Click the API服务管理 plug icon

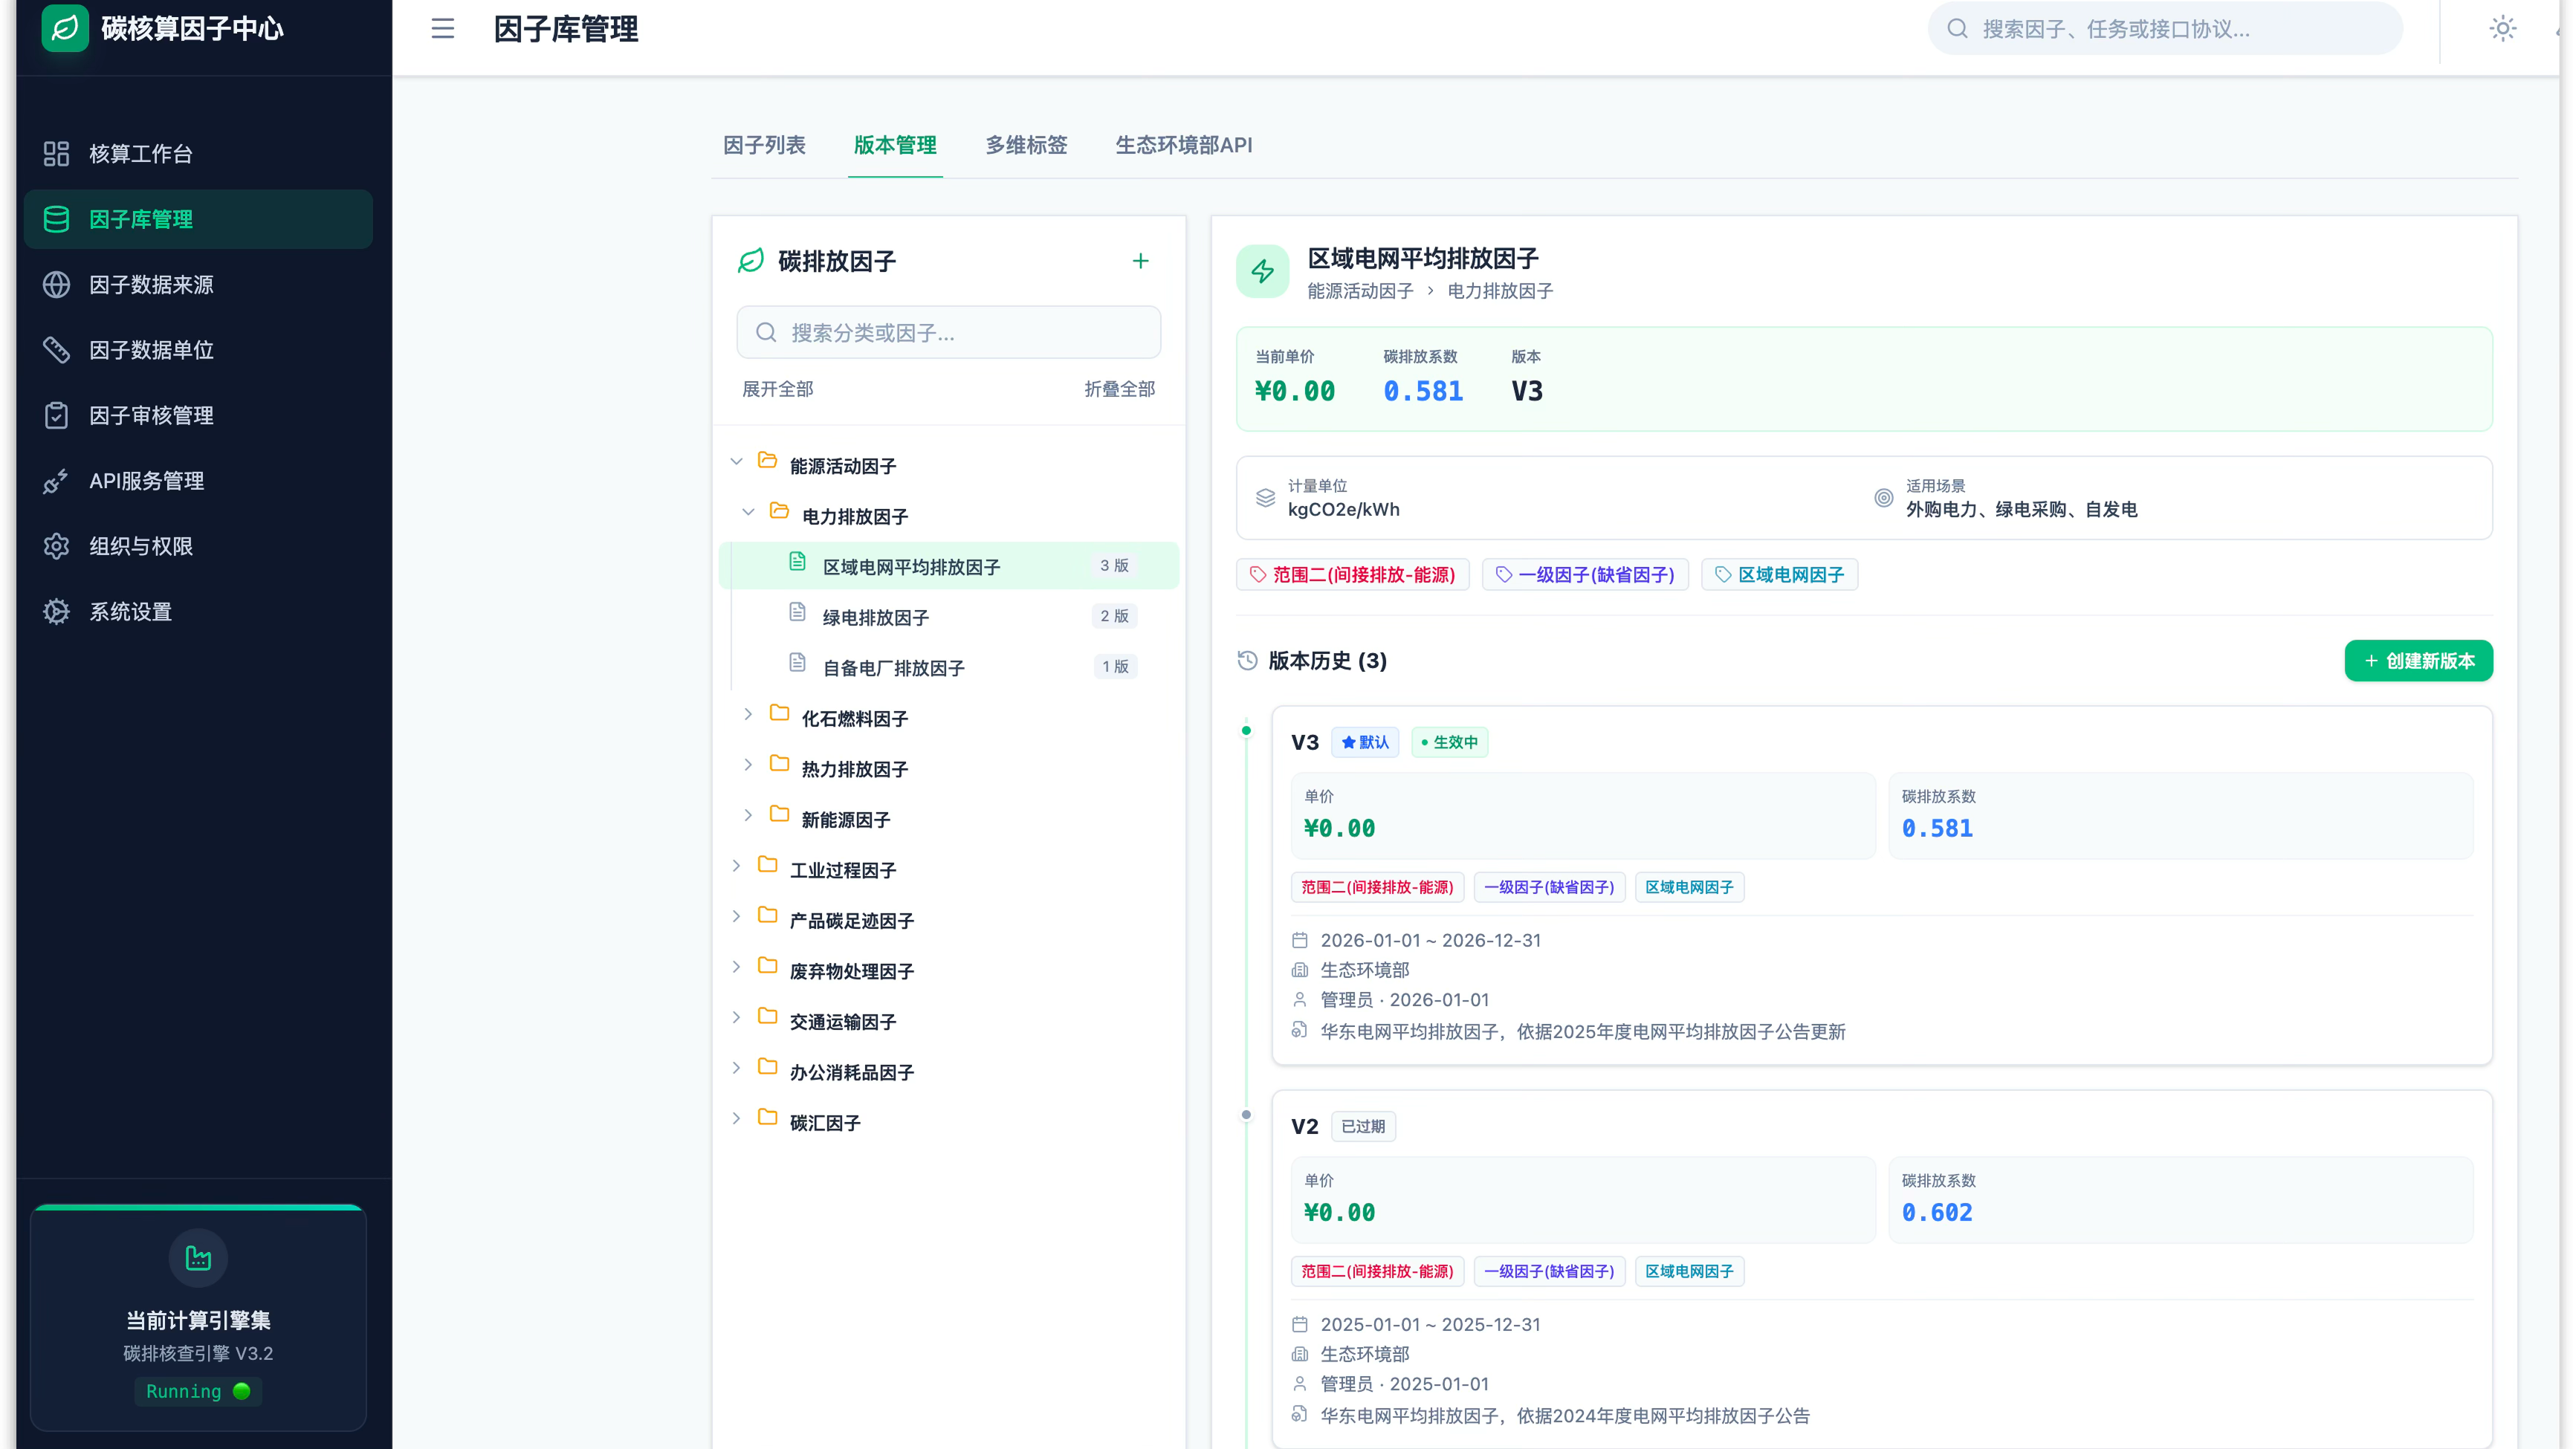click(56, 481)
